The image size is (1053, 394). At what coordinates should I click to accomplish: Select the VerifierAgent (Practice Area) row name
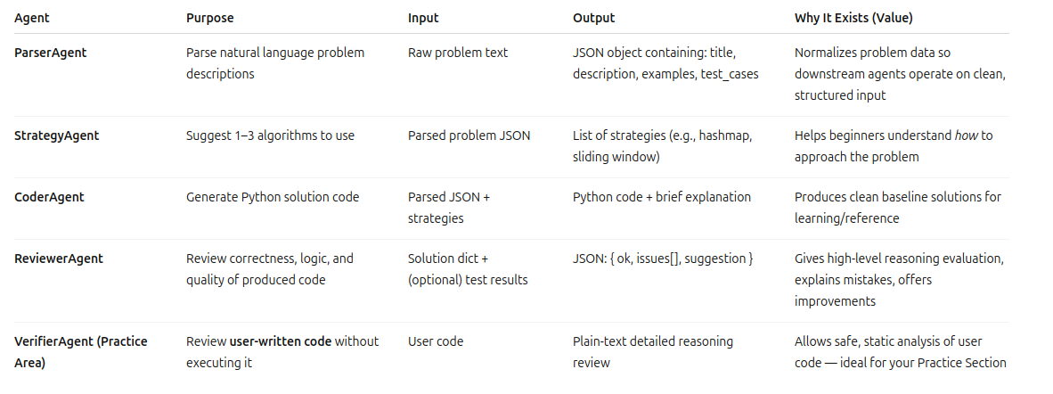pyautogui.click(x=80, y=351)
